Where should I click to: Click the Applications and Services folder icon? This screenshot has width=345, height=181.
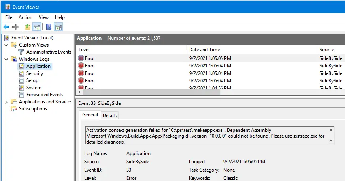[14, 102]
